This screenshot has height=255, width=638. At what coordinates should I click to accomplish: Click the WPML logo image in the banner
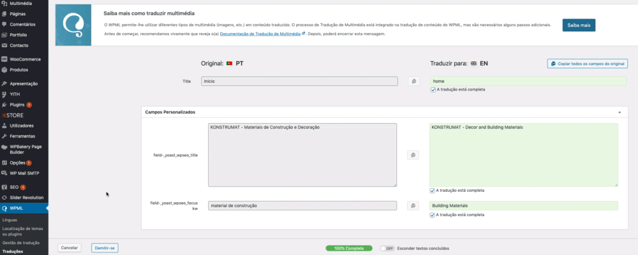(73, 25)
